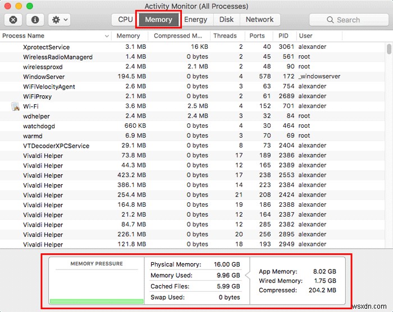Click the Cached Files 5.99 GB value
Viewport: 393px width, 312px height.
[229, 286]
